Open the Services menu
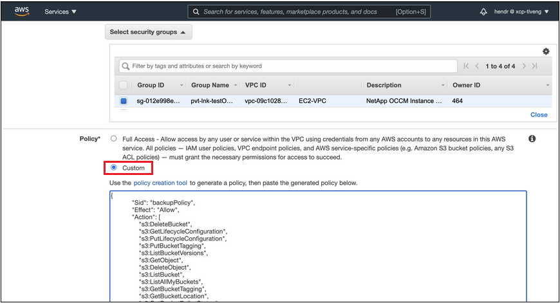 61,12
